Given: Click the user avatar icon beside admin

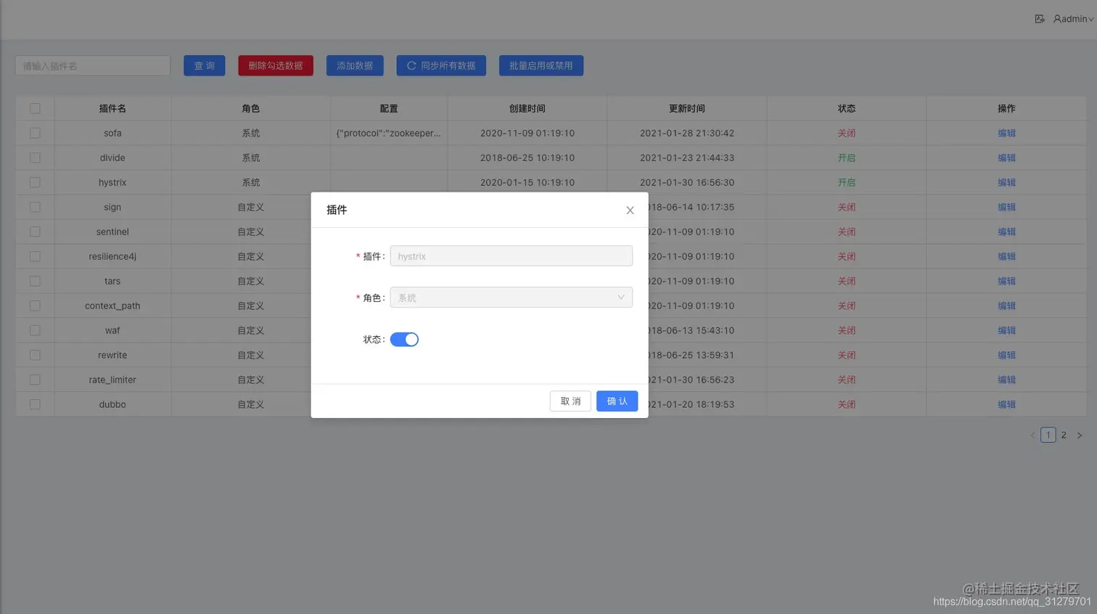Looking at the screenshot, I should point(1056,18).
